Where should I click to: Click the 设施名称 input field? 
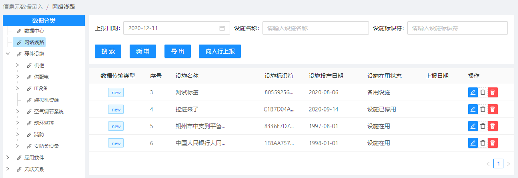click(x=315, y=28)
